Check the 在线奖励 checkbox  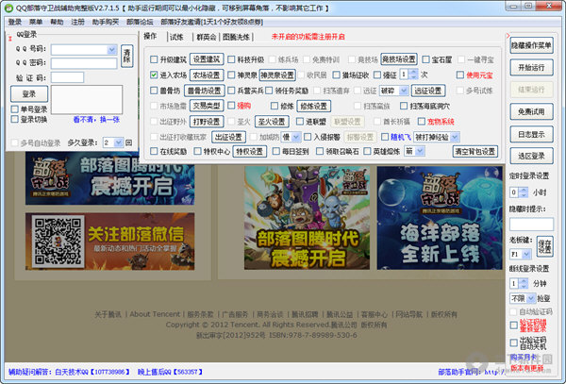tap(154, 151)
